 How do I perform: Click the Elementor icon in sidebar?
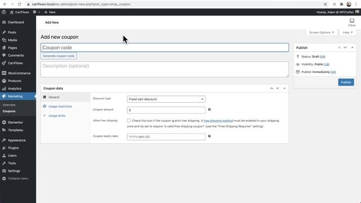tap(4, 122)
